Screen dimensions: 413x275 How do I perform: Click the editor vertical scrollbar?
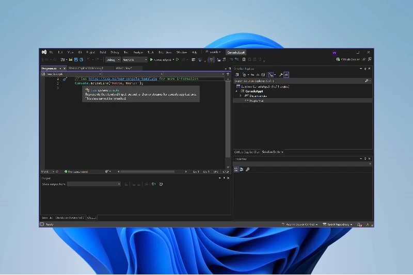(x=228, y=119)
